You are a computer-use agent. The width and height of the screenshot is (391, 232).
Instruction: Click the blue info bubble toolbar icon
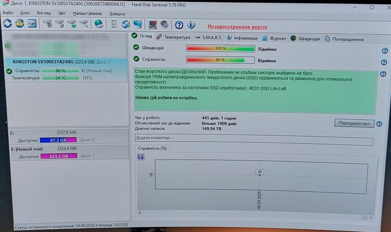(x=191, y=25)
